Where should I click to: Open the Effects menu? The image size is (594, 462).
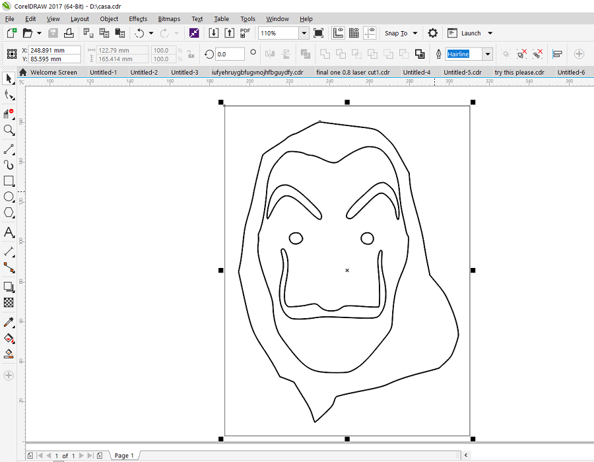(x=138, y=19)
